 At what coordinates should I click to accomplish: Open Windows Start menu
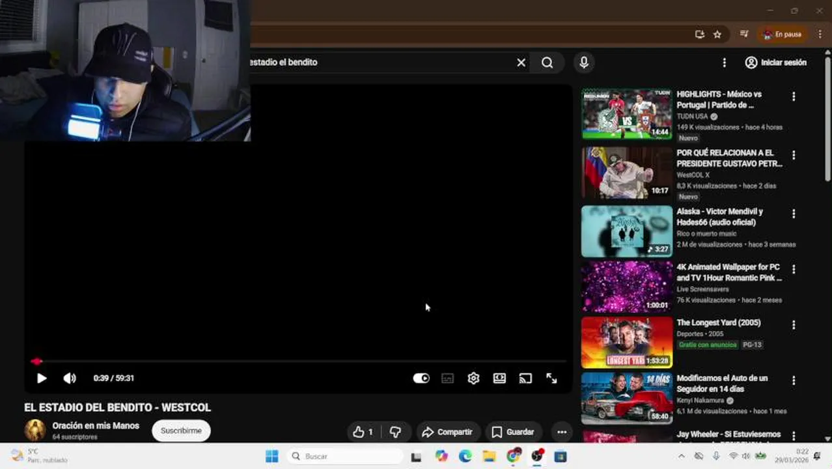pos(271,457)
